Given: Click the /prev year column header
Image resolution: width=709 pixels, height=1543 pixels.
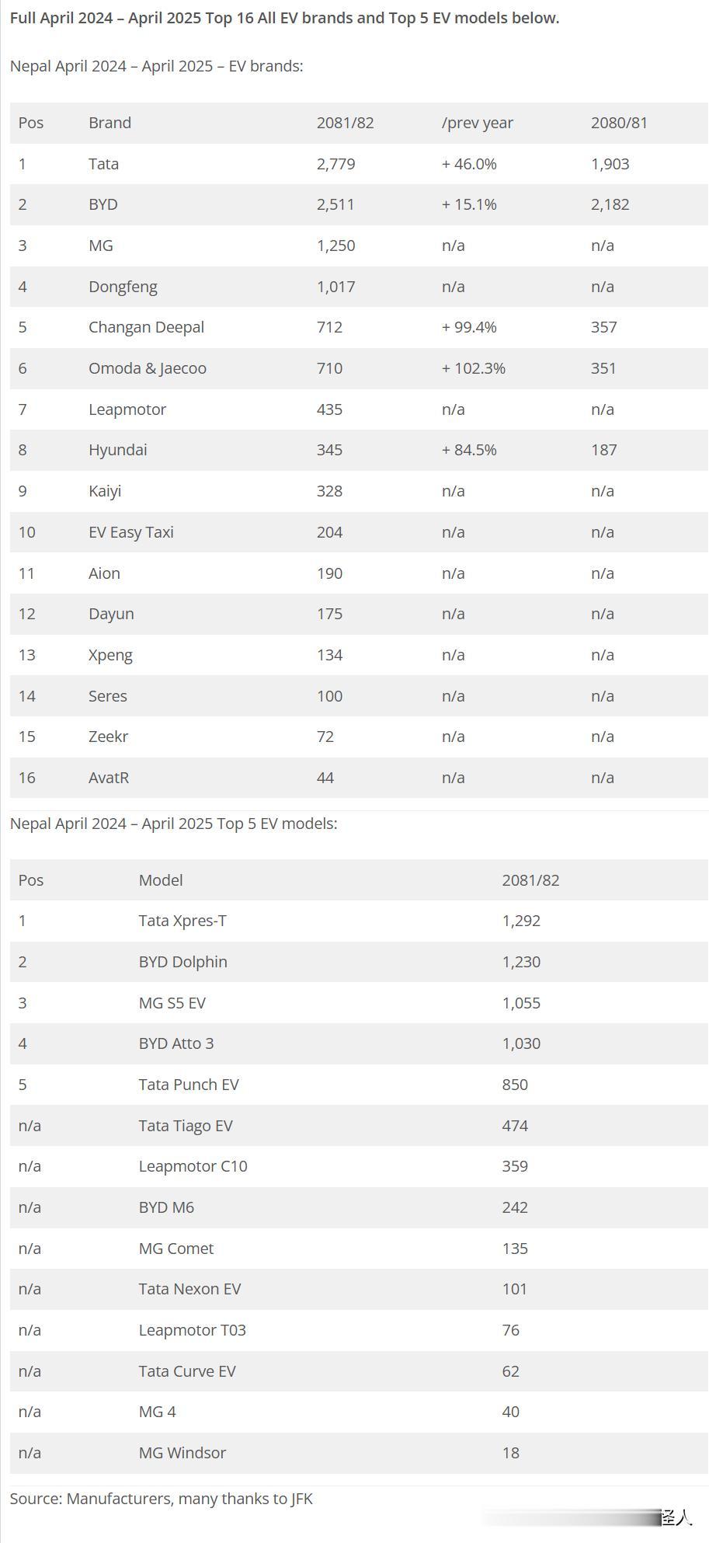Looking at the screenshot, I should click(x=477, y=123).
